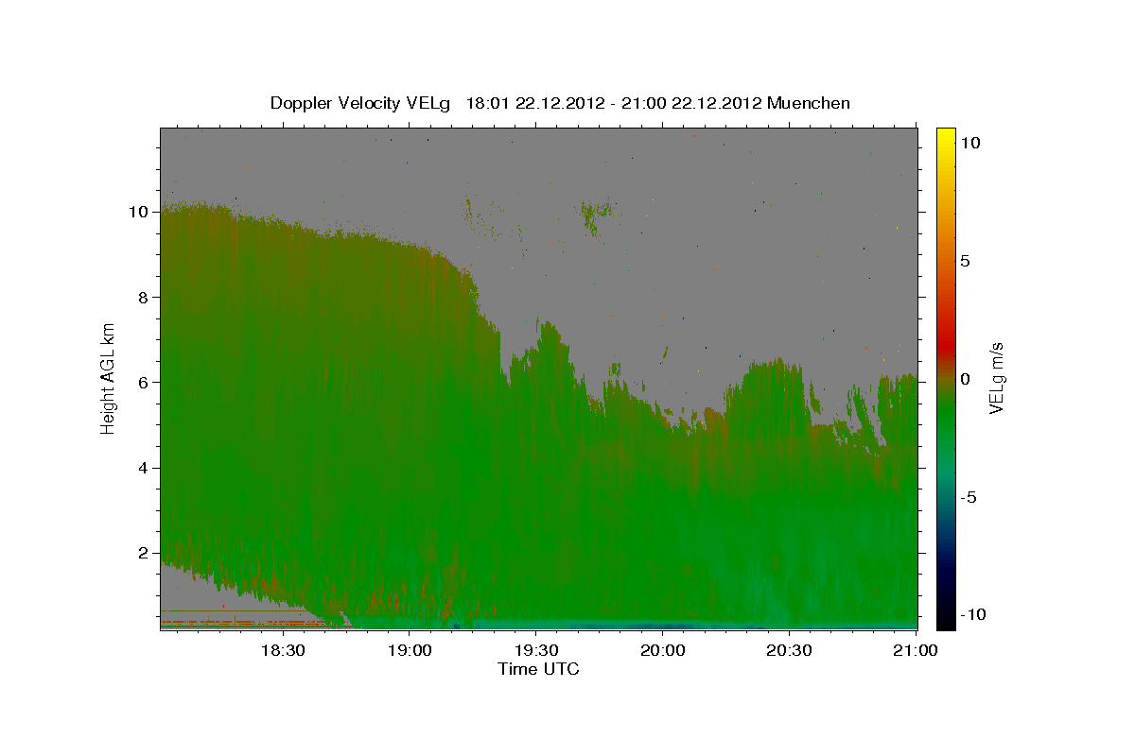
Task: Click the colorbar value '-5'
Action: [x=969, y=497]
